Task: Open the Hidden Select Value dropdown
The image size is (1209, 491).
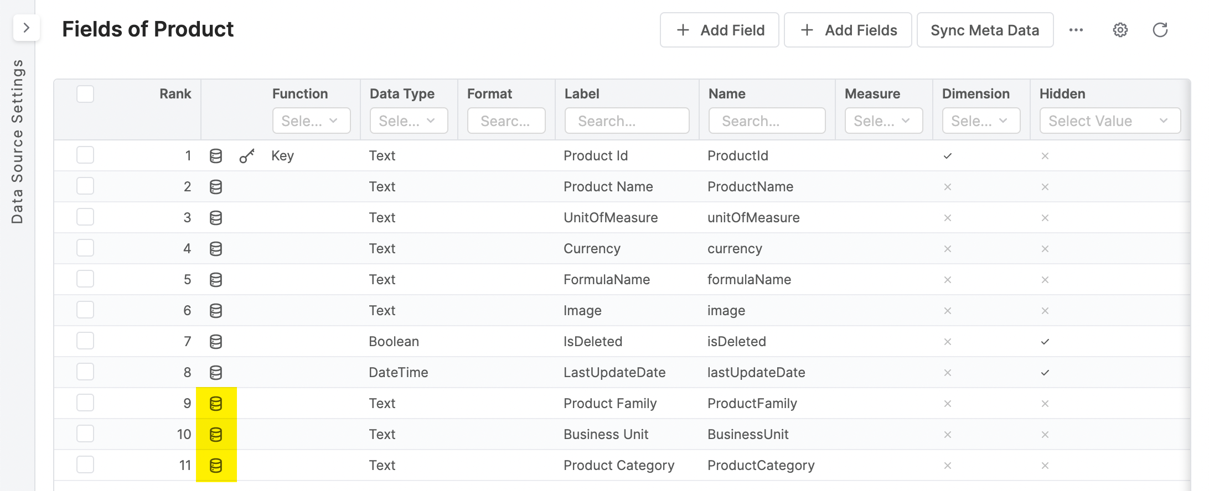Action: click(1110, 121)
